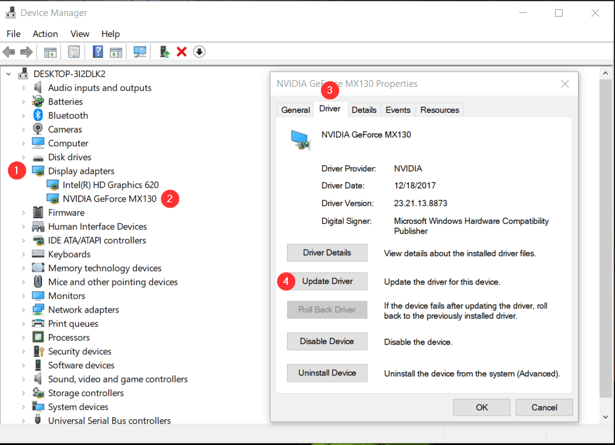The image size is (615, 445).
Task: Click driver date value 12/18/2017
Action: pos(414,186)
